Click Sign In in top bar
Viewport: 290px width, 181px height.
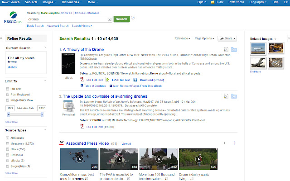tap(202, 2)
